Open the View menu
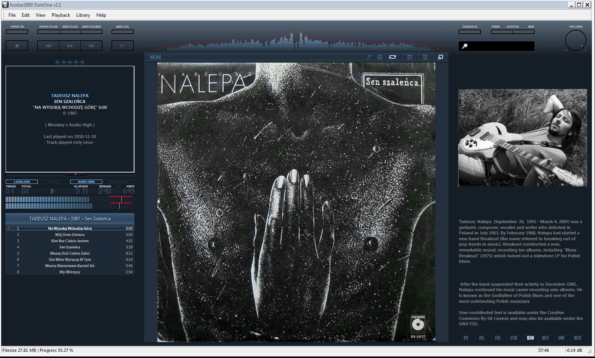The width and height of the screenshot is (595, 358). tap(40, 15)
